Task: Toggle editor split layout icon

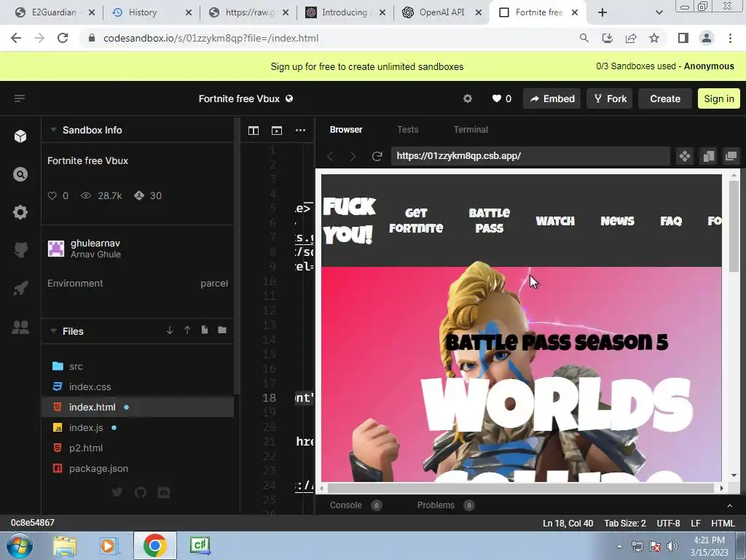Action: point(253,131)
